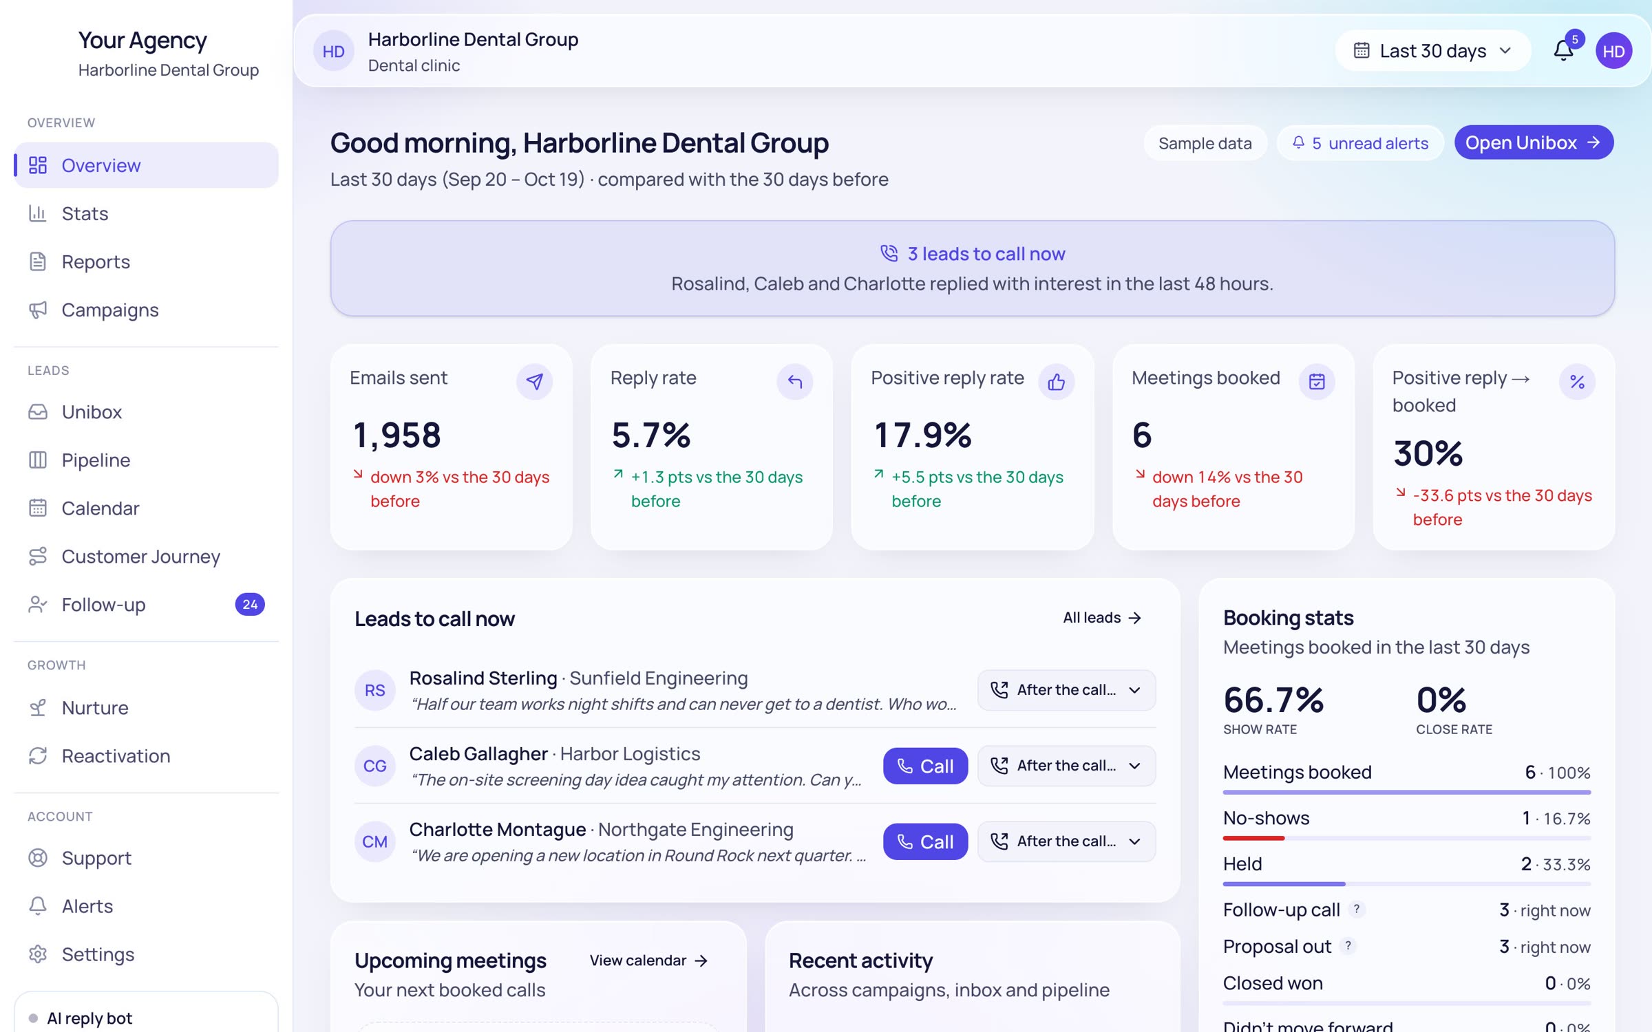The width and height of the screenshot is (1652, 1032).
Task: Click the 66.7% show rate value
Action: click(1273, 700)
